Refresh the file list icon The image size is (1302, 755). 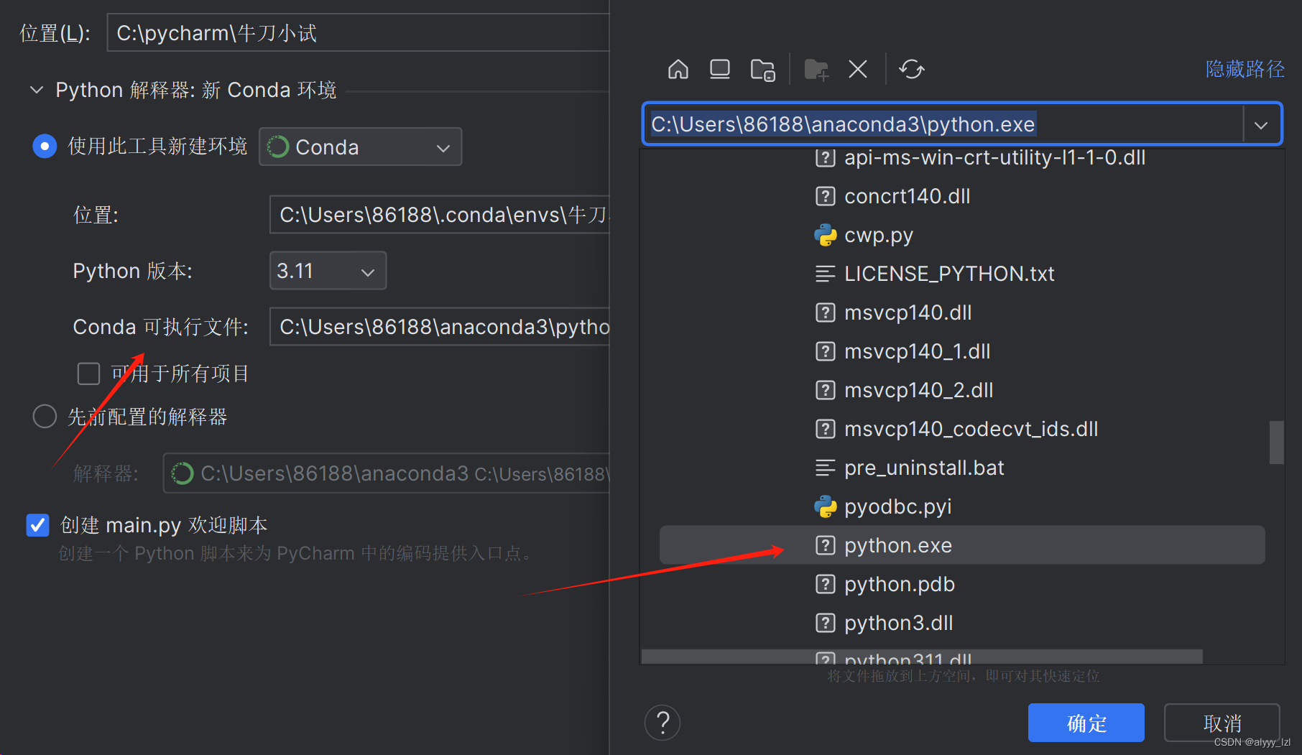click(912, 70)
